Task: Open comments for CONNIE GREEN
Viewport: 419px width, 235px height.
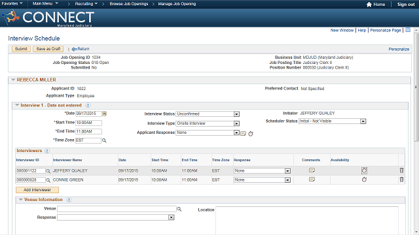Action: click(312, 180)
